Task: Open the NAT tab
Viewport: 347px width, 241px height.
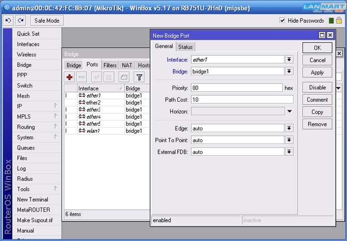Action: pyautogui.click(x=127, y=65)
